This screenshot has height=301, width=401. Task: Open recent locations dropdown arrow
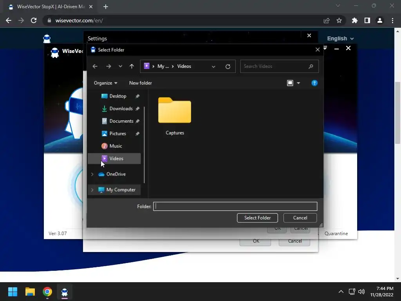click(120, 66)
